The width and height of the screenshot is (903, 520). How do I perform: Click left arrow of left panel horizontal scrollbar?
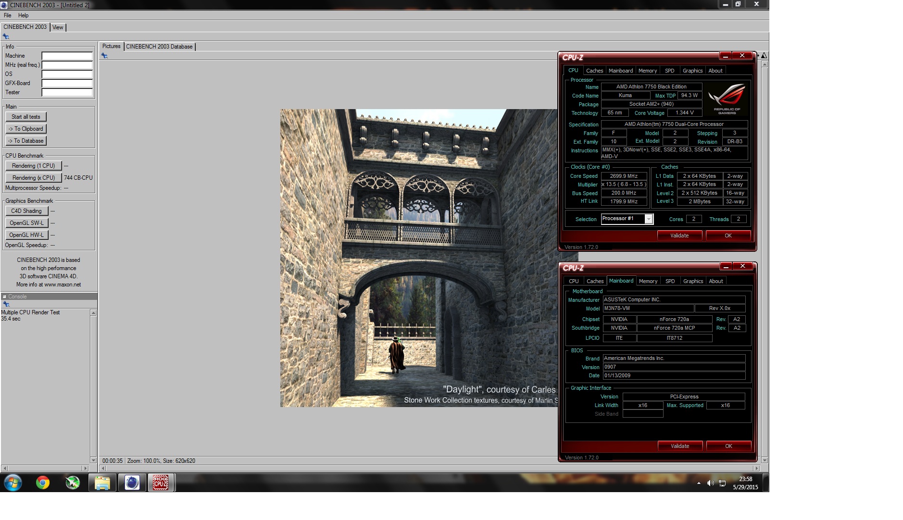pyautogui.click(x=4, y=468)
